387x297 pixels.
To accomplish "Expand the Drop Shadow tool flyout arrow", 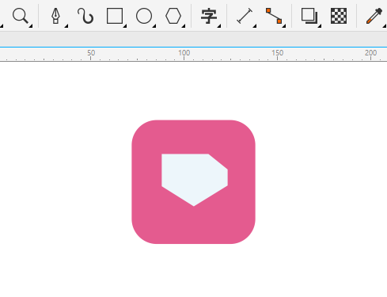I will coord(320,26).
